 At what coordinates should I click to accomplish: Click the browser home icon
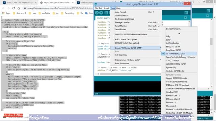coord(19,8)
